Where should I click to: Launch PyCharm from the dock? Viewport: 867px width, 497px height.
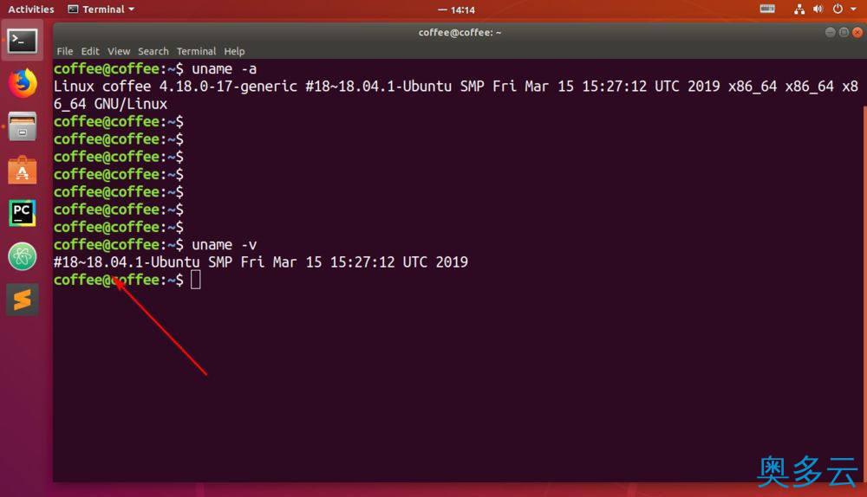pyautogui.click(x=23, y=213)
